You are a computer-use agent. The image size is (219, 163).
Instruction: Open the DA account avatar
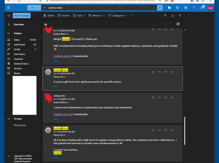(x=210, y=8)
